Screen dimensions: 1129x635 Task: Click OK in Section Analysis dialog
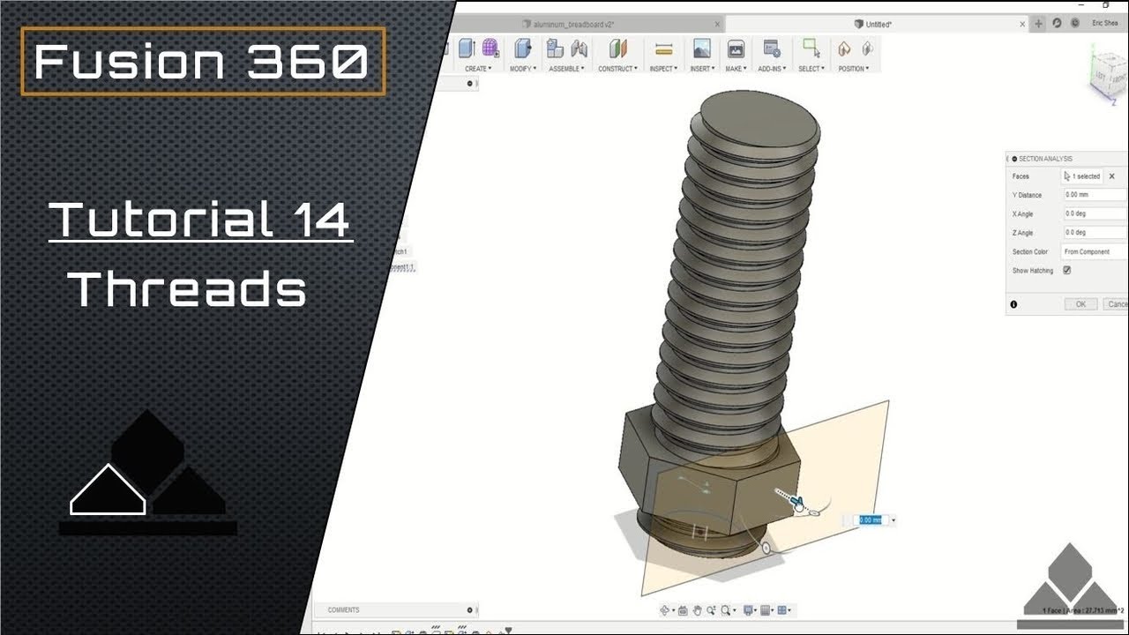(1080, 304)
